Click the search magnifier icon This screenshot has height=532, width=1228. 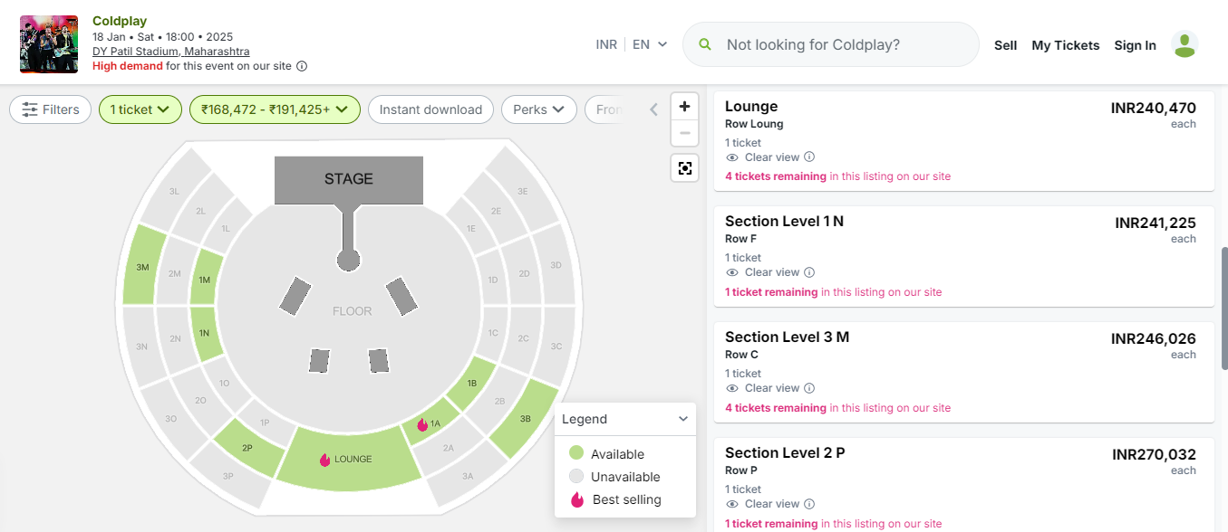pos(705,44)
